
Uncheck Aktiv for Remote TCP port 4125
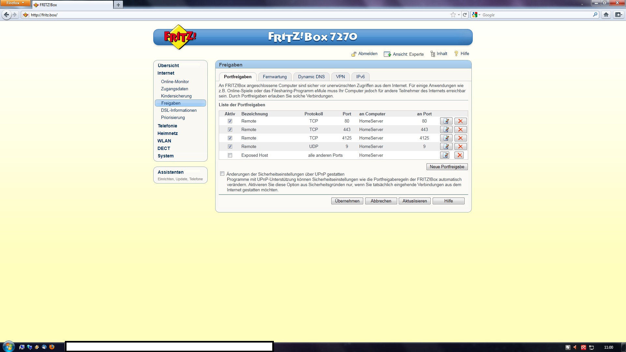click(x=230, y=138)
